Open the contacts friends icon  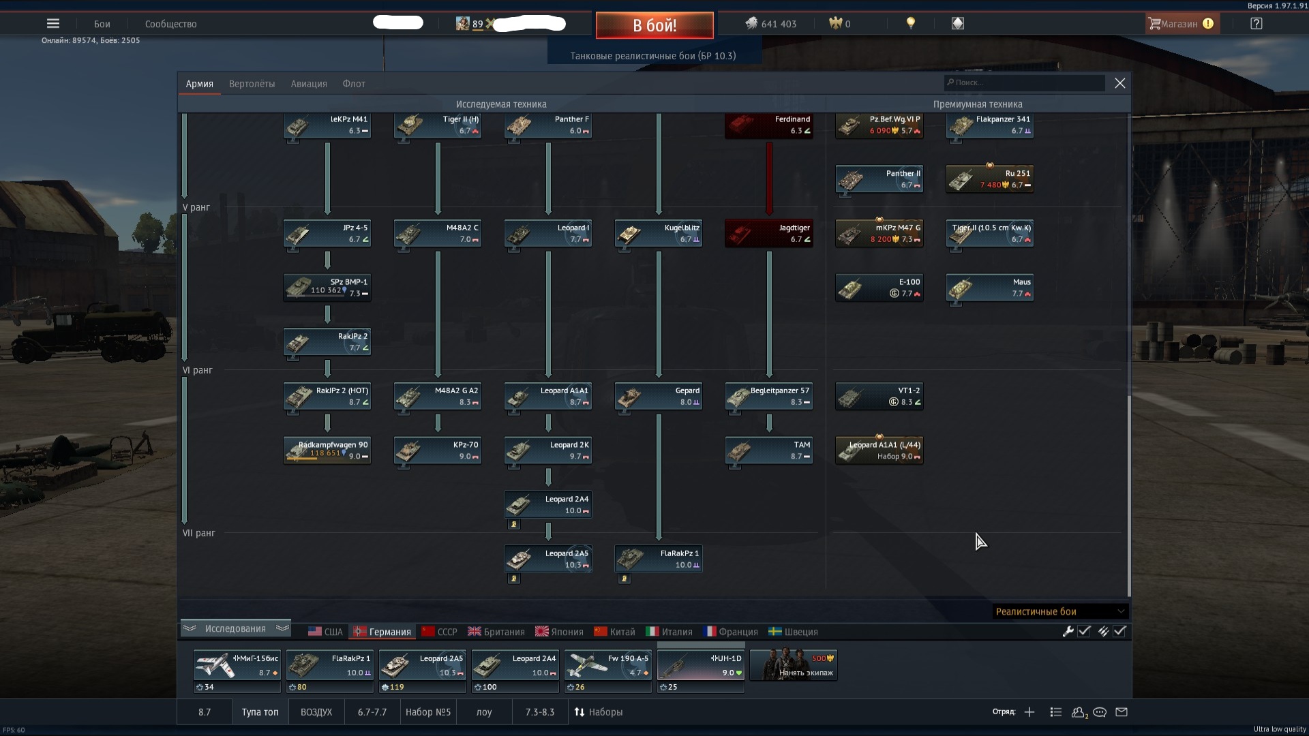pyautogui.click(x=1079, y=712)
